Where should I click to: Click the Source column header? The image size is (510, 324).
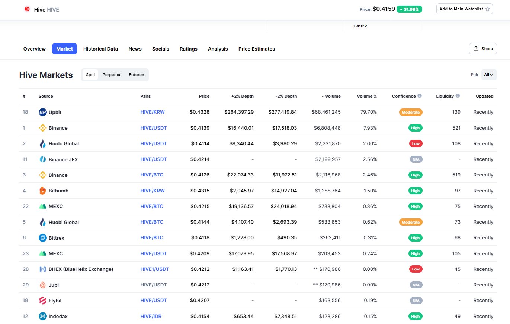tap(46, 96)
